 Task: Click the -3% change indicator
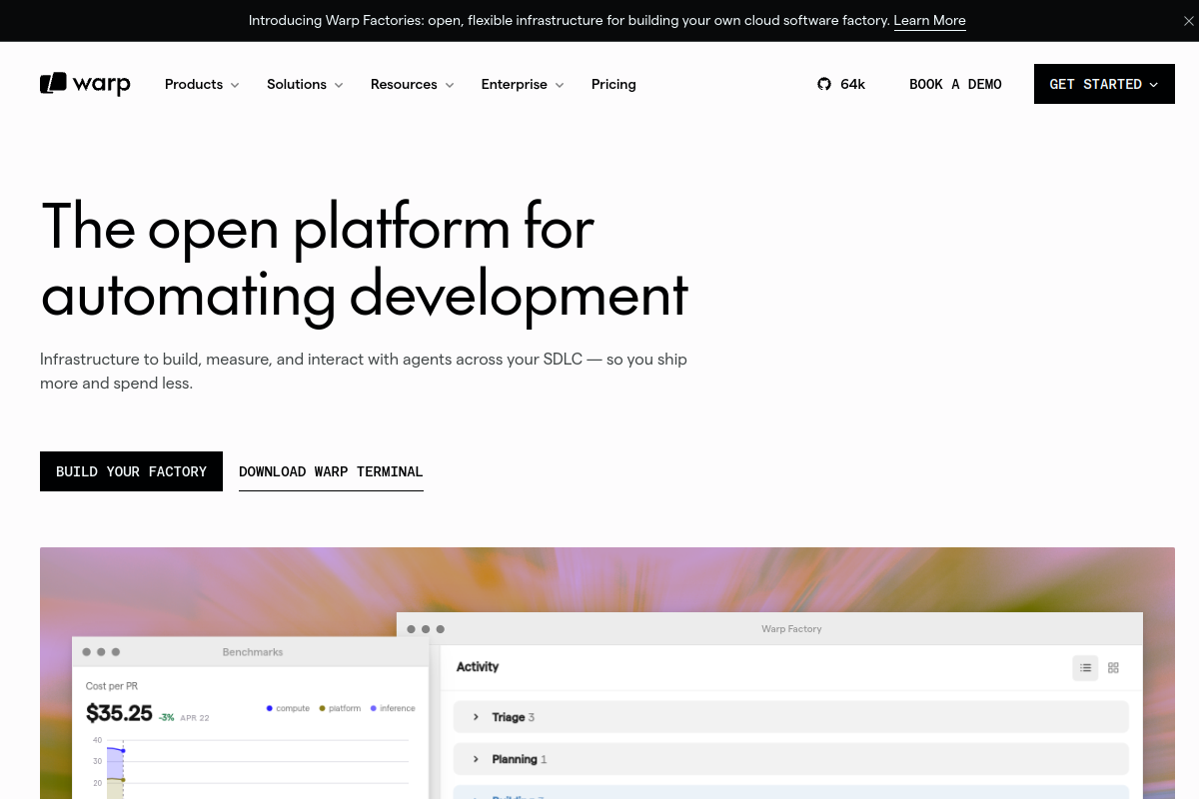166,717
